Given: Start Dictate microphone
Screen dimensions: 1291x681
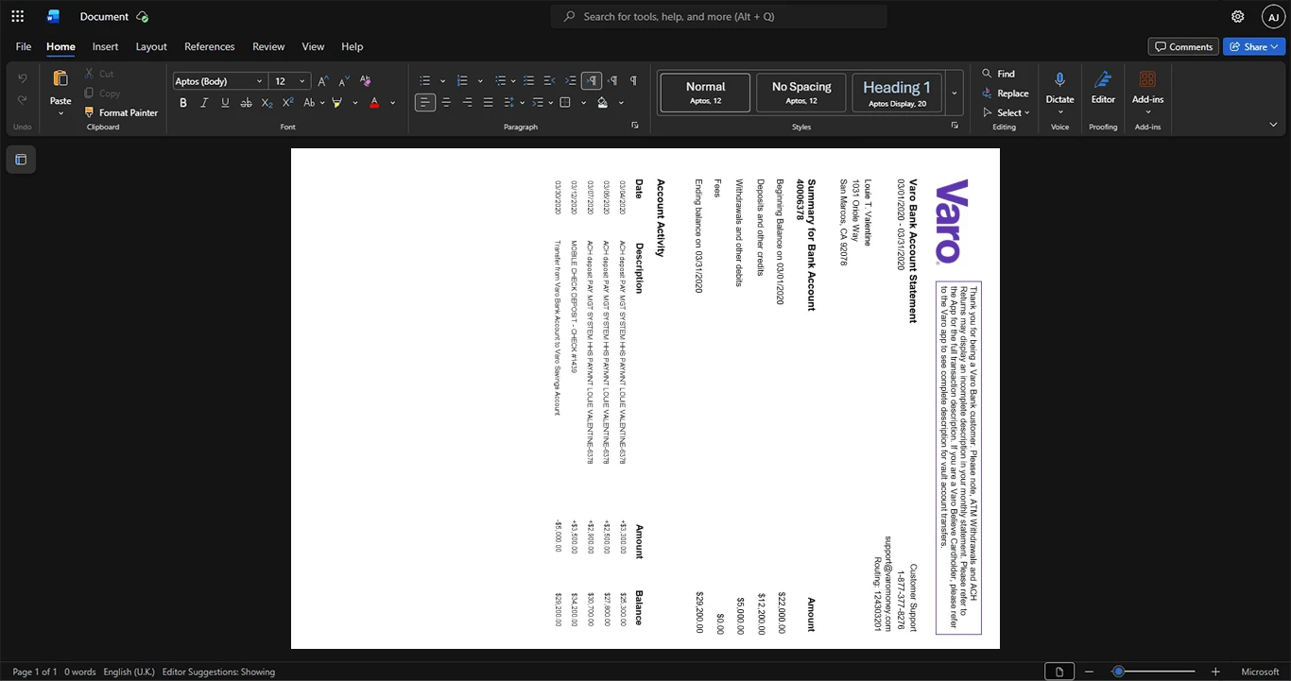Looking at the screenshot, I should point(1059,81).
